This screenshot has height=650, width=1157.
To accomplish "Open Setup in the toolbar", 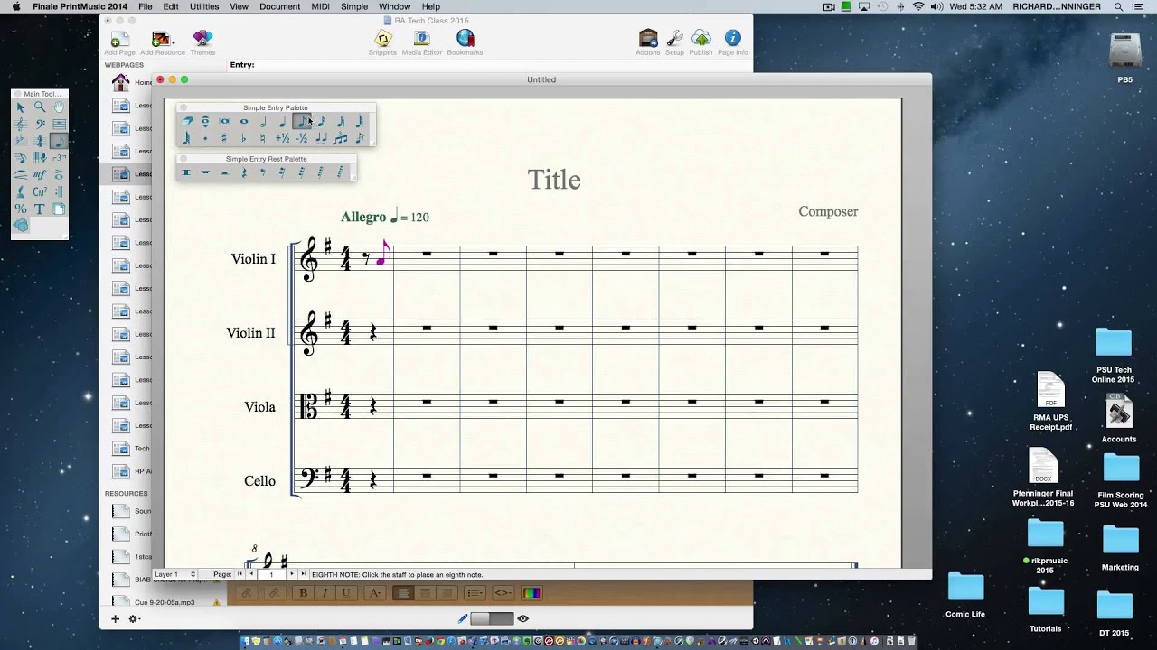I will tap(674, 42).
